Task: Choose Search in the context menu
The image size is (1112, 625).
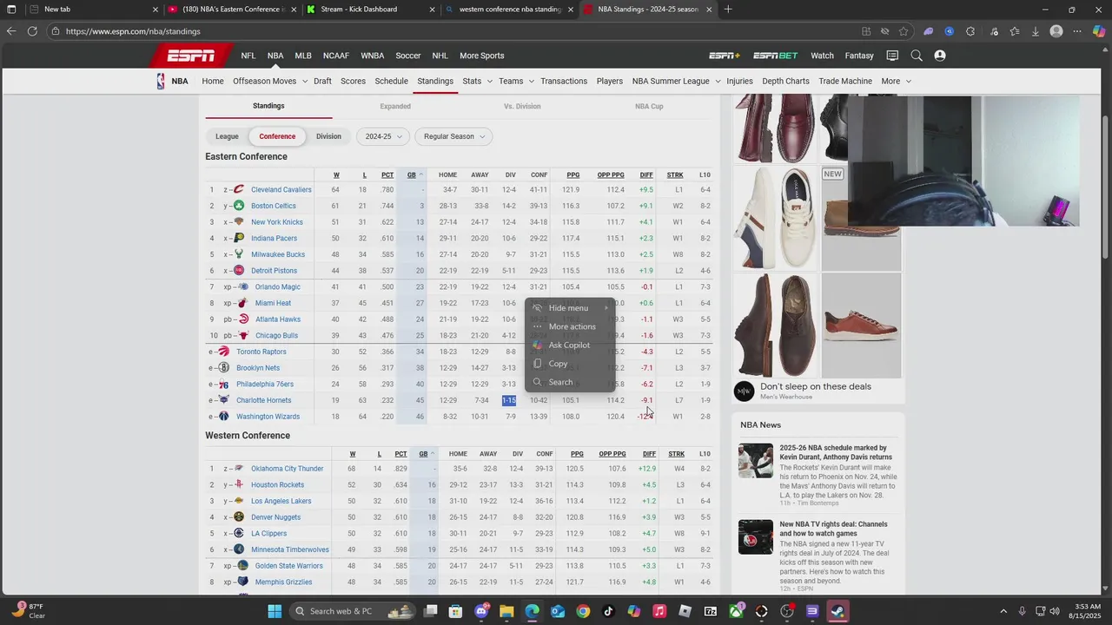Action: point(570,382)
